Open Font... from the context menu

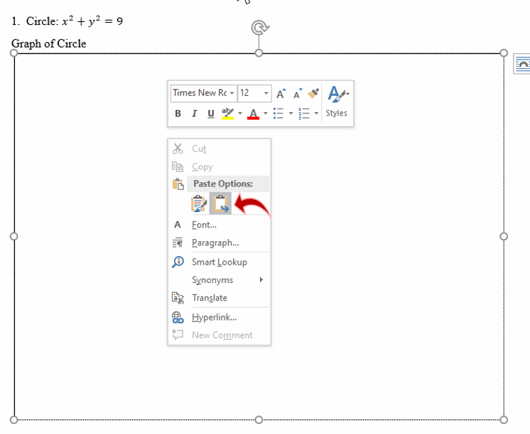tap(205, 225)
